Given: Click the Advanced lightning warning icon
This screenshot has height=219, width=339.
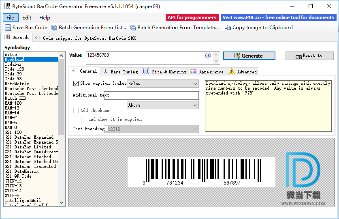Looking at the screenshot, I should pyautogui.click(x=232, y=71).
